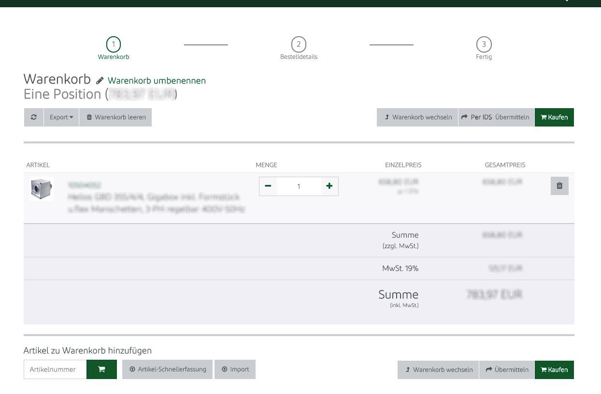This screenshot has height=394, width=601.
Task: Go to step 3 Fertig
Action: 484,49
